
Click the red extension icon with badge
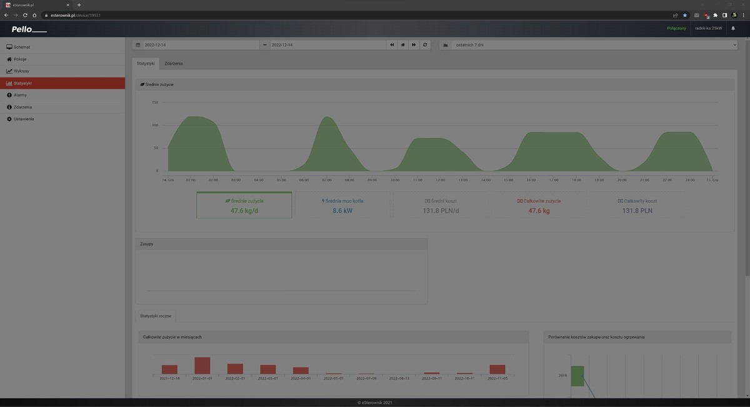706,15
